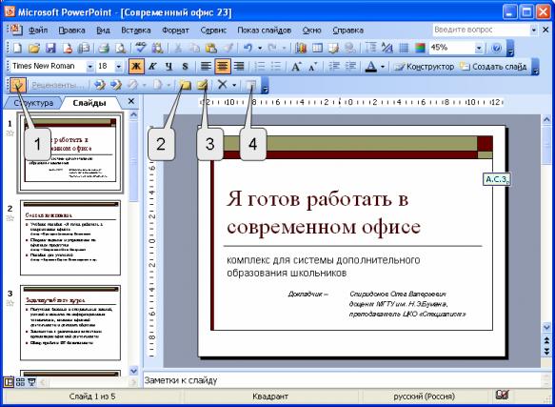Toggle text Shadow (S) formatting
The image size is (555, 407).
[x=185, y=67]
